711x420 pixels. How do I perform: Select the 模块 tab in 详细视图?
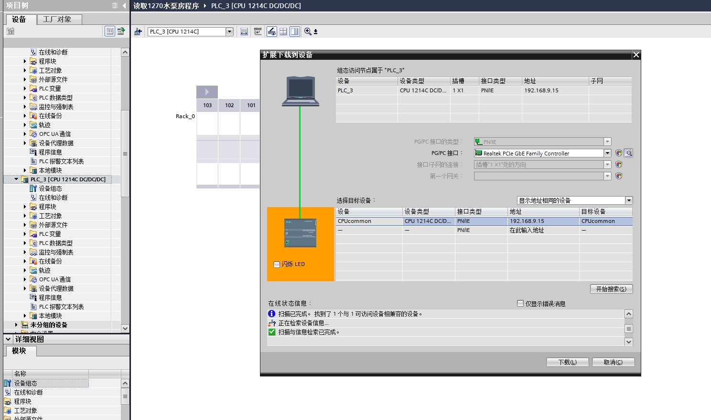19,351
